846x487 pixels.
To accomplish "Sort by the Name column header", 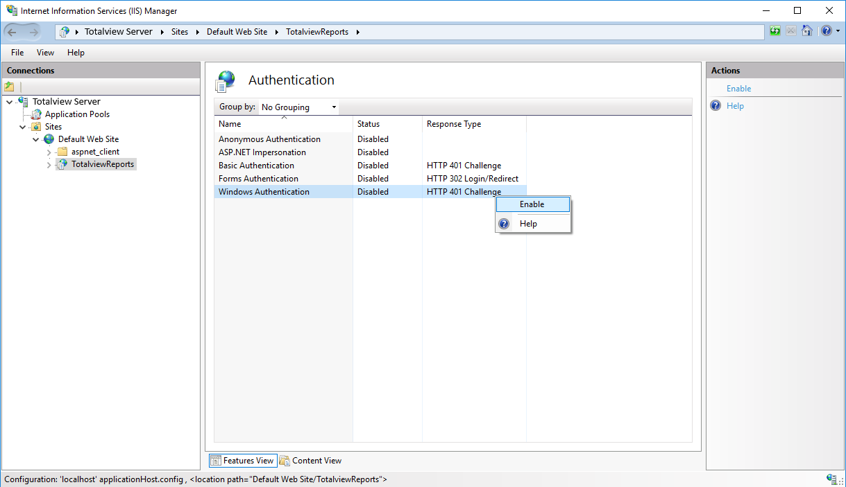I will 283,124.
